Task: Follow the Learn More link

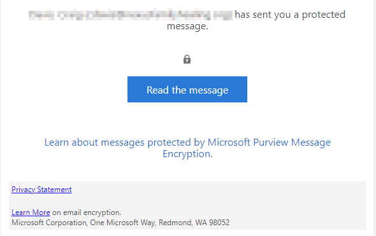Action: pos(31,212)
